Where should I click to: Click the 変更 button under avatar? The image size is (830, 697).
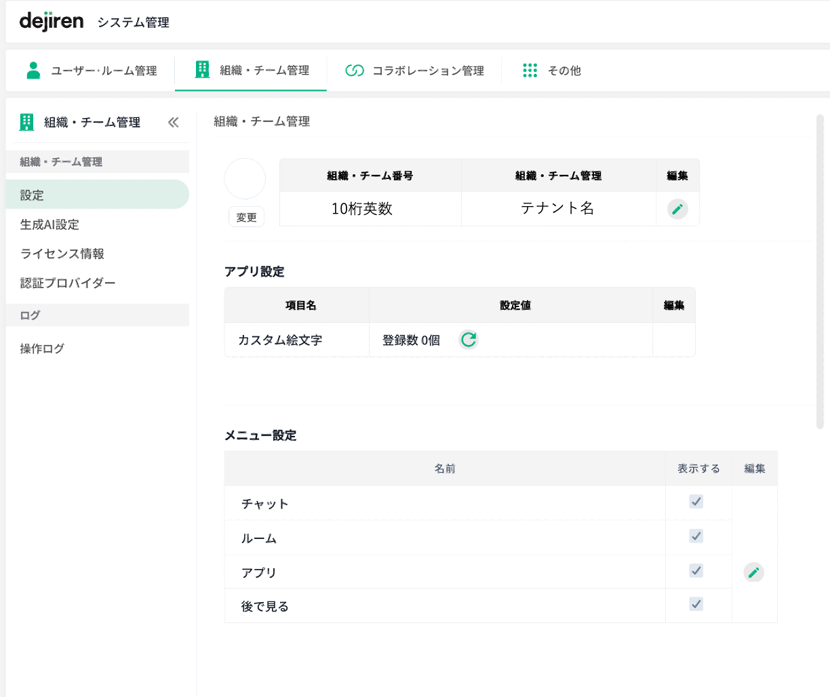[246, 218]
